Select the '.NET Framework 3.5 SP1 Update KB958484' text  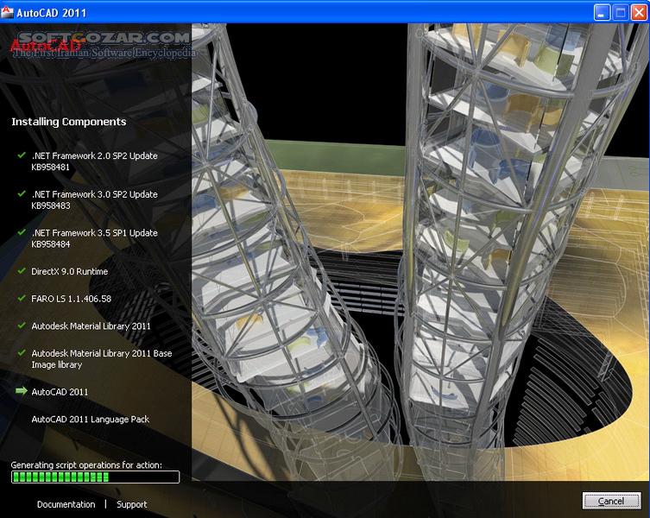point(94,238)
